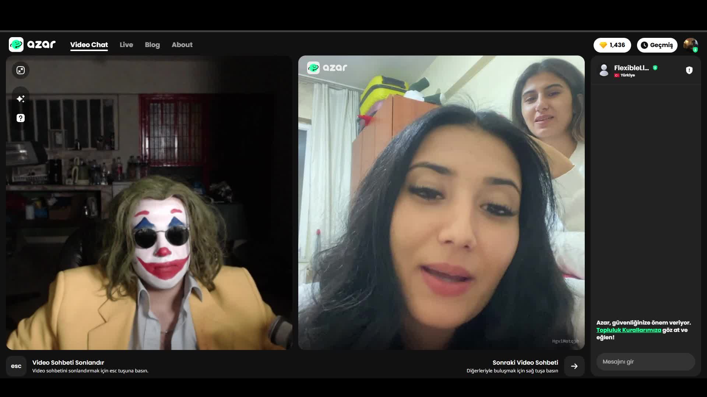The height and width of the screenshot is (397, 707).
Task: Open the sparkle effects icon
Action: point(21,99)
